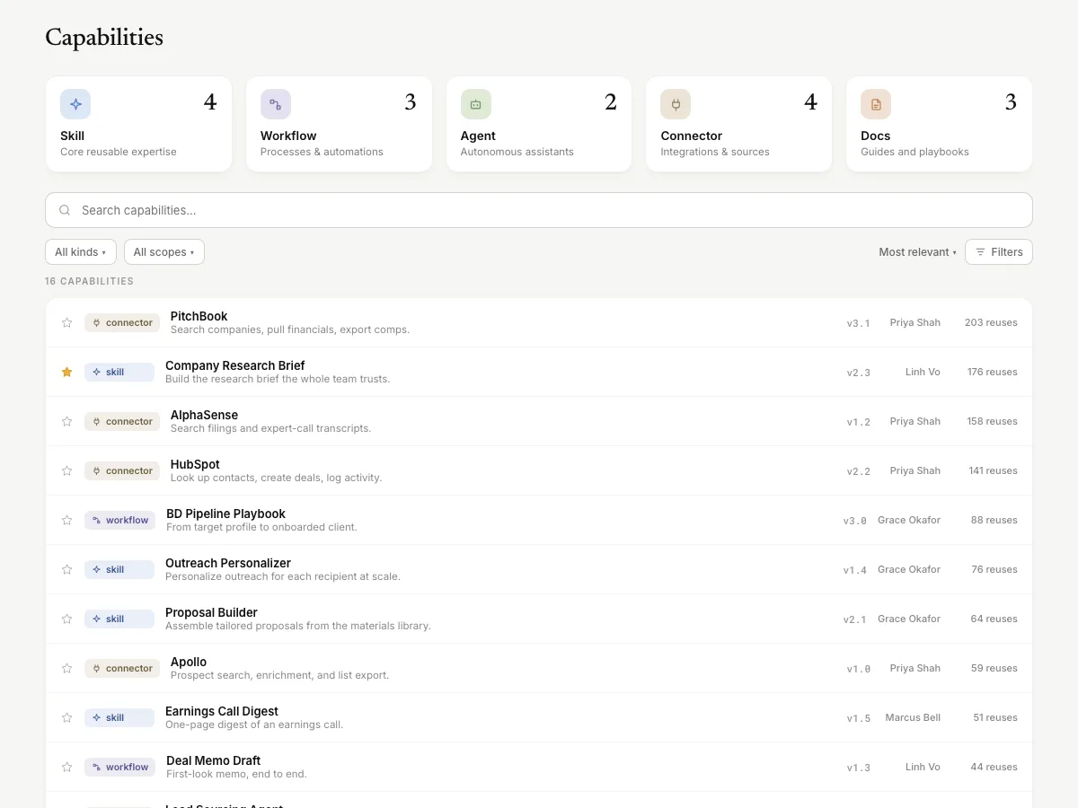Open the PitchBook capability title
1078x808 pixels.
pyautogui.click(x=199, y=316)
